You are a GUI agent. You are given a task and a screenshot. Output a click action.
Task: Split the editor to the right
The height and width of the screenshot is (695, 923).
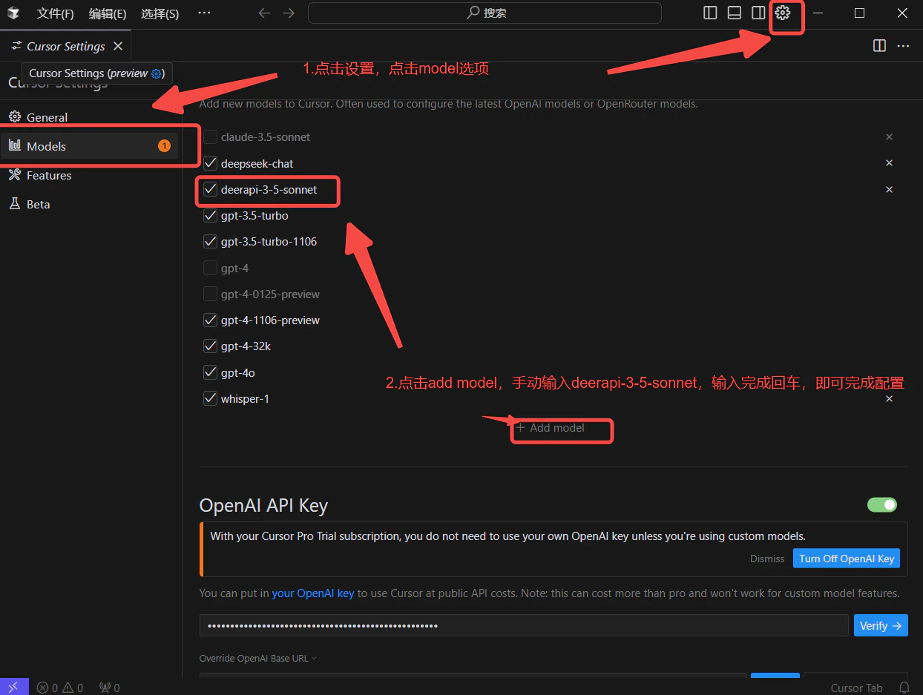pos(879,46)
